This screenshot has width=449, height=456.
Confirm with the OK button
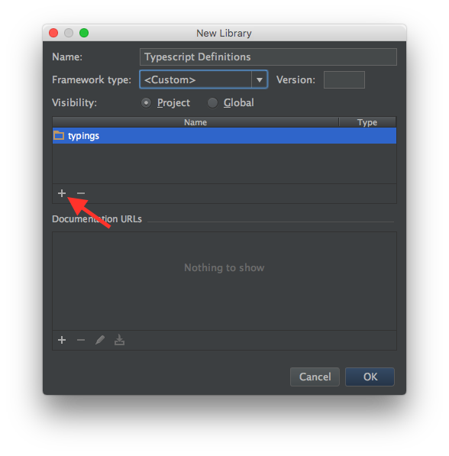tap(370, 377)
